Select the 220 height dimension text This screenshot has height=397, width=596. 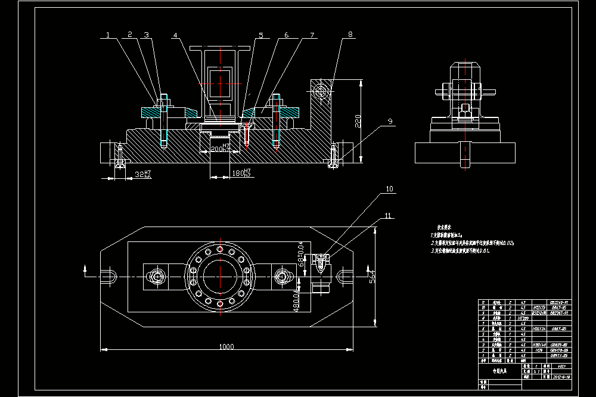tap(358, 122)
